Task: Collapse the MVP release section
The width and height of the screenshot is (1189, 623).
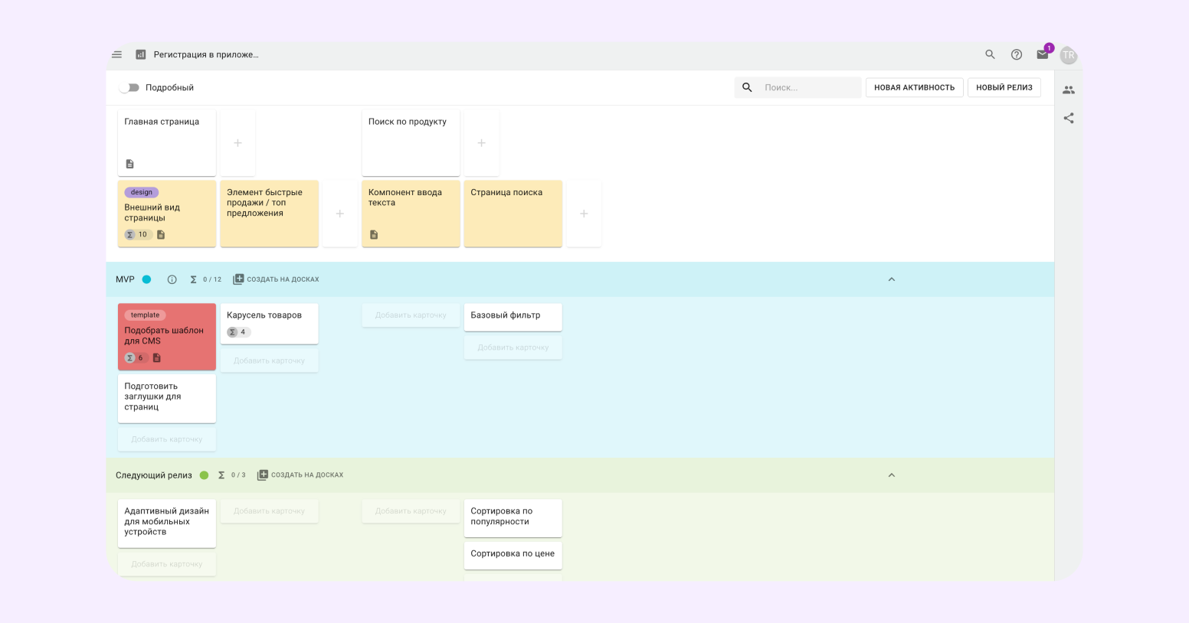Action: (891, 279)
